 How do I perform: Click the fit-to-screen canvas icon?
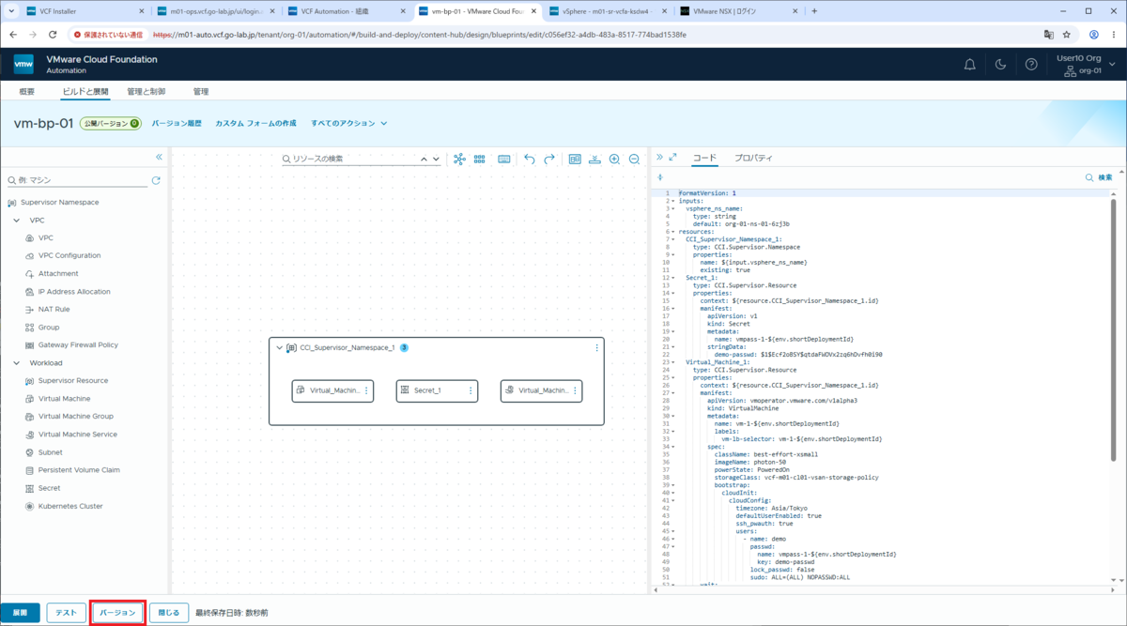click(x=575, y=160)
